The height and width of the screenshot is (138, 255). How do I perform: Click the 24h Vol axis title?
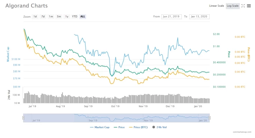(x=9, y=95)
